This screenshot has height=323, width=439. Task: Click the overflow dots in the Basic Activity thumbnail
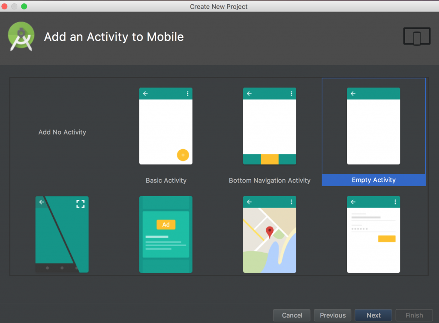pyautogui.click(x=188, y=94)
